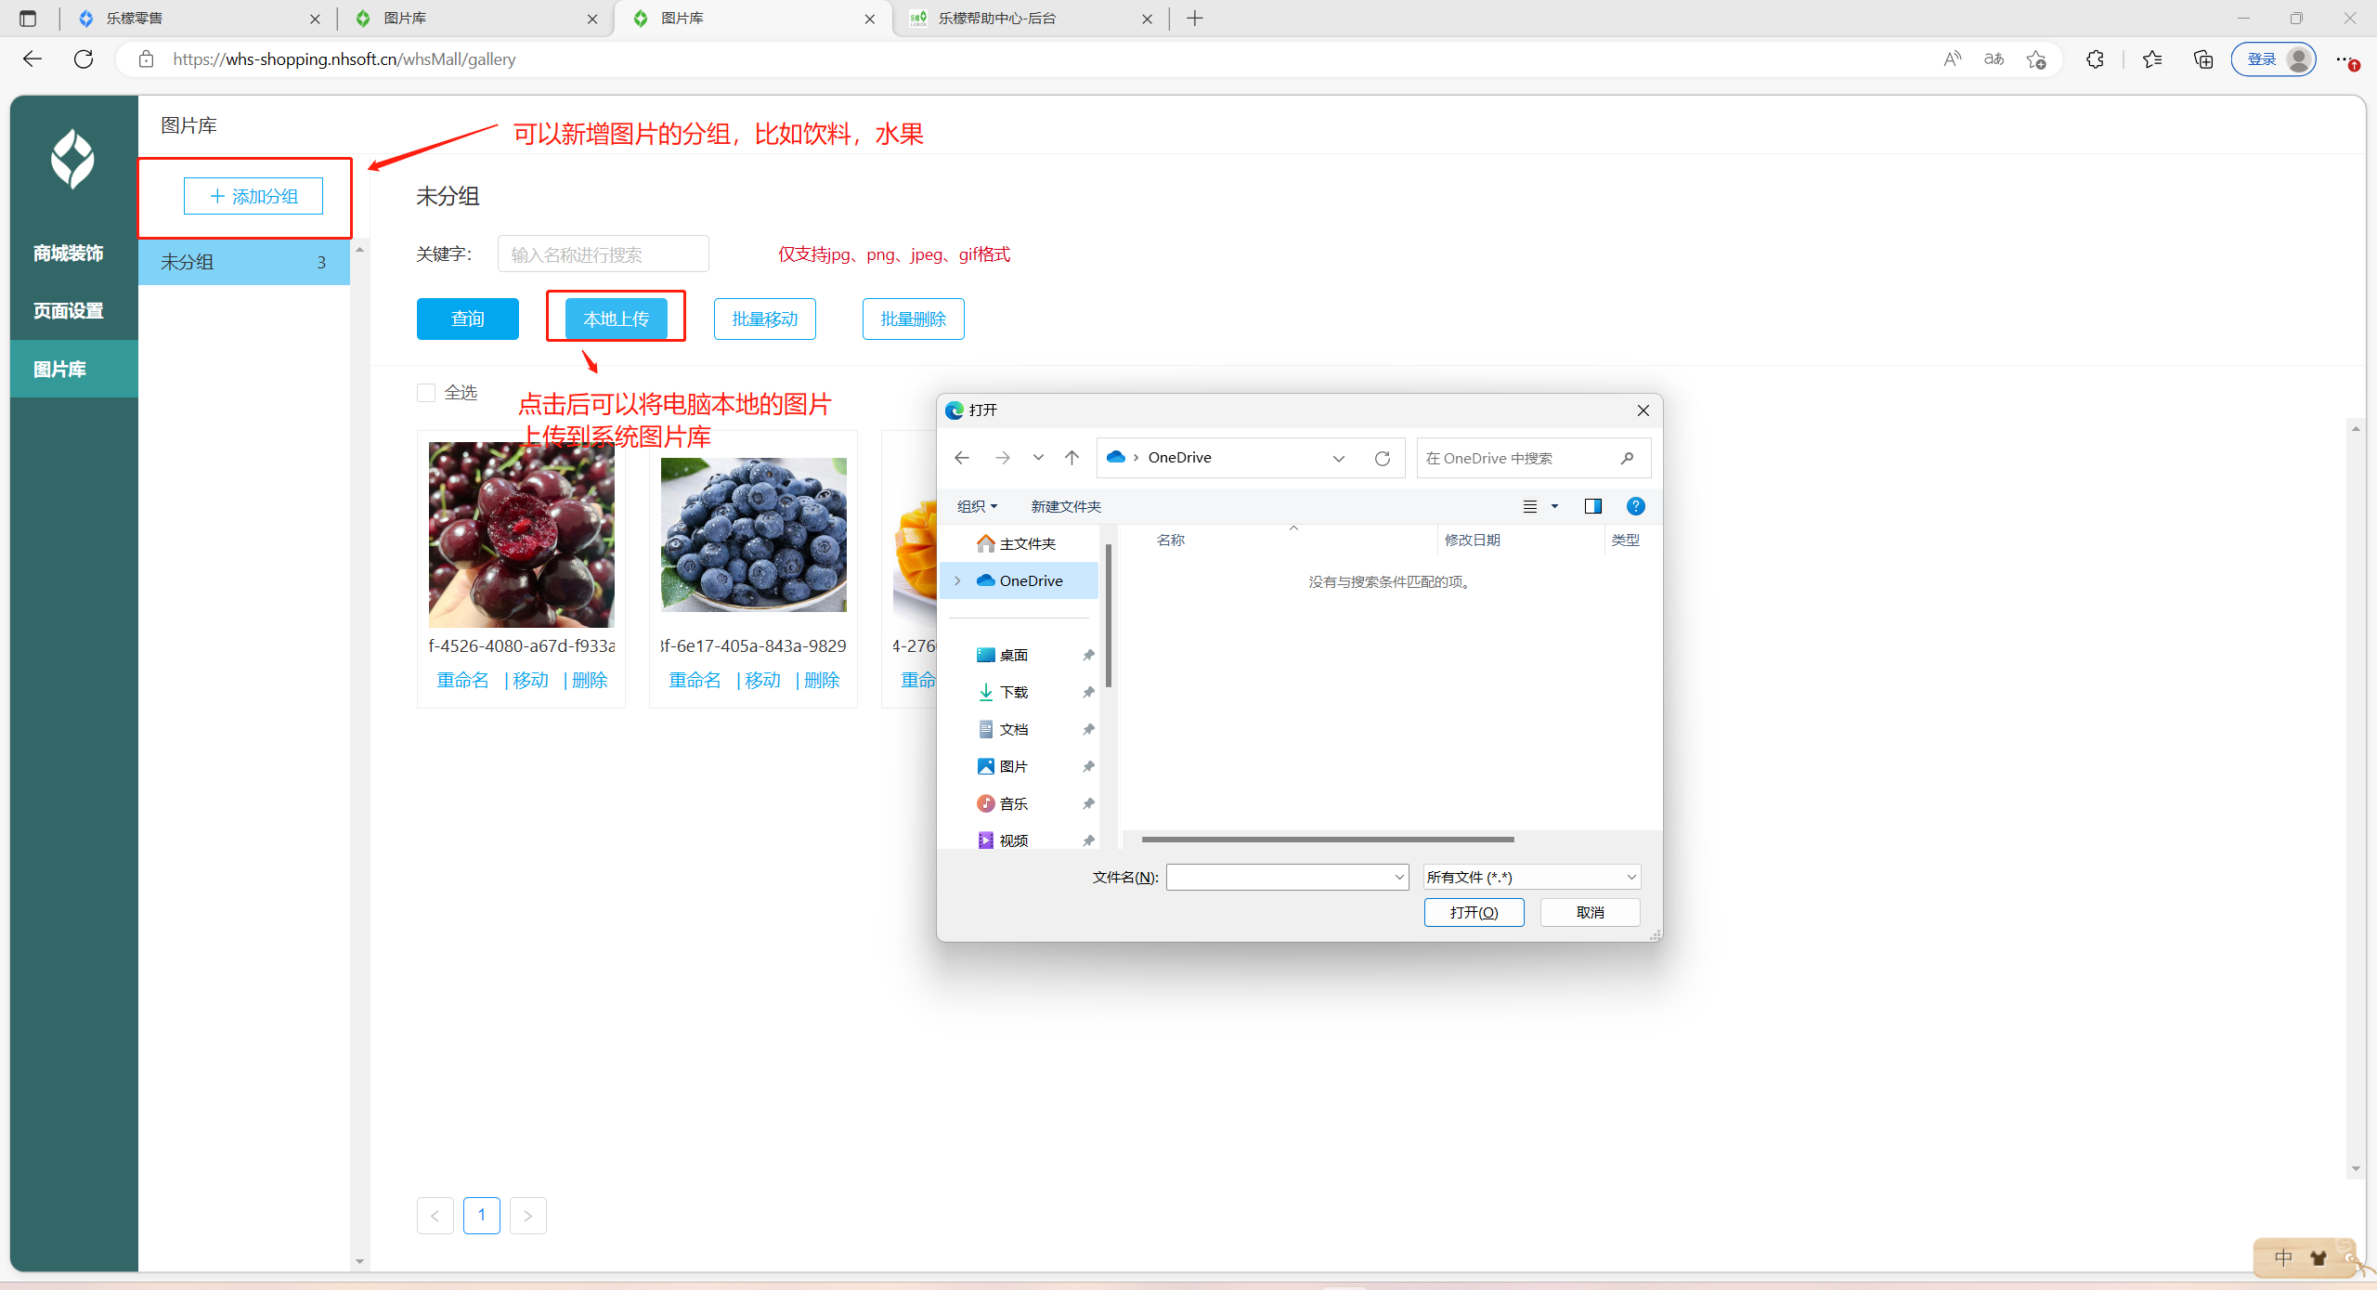Click the 本地上传 button

click(617, 319)
